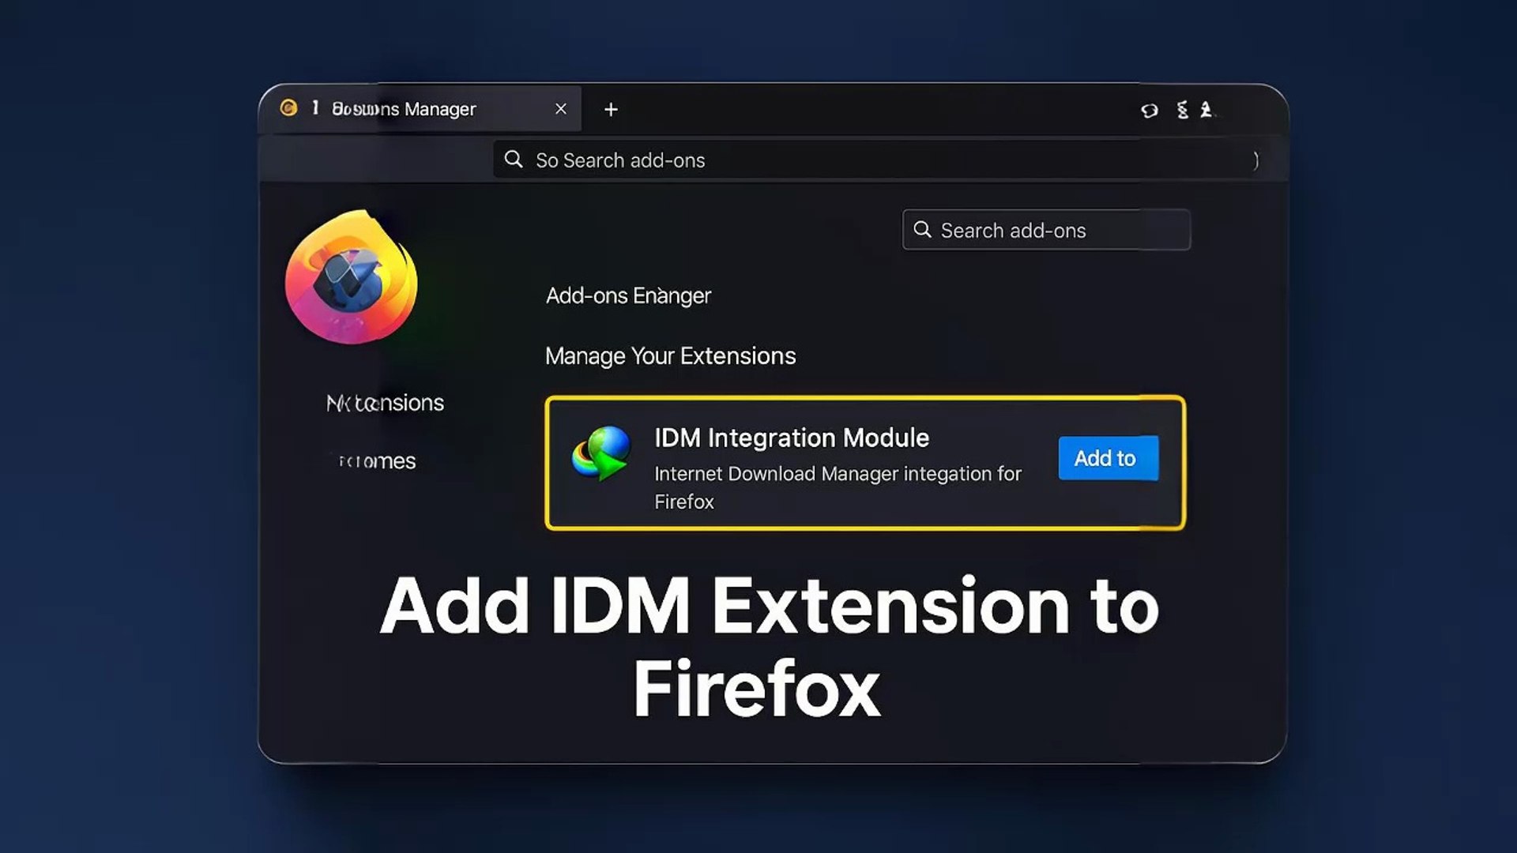Open a new tab with the plus icon

click(x=611, y=110)
